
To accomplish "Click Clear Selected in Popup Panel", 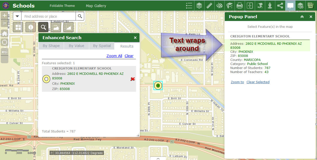I will click(x=258, y=82).
